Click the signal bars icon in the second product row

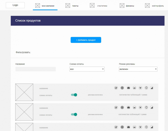pos(152,108)
